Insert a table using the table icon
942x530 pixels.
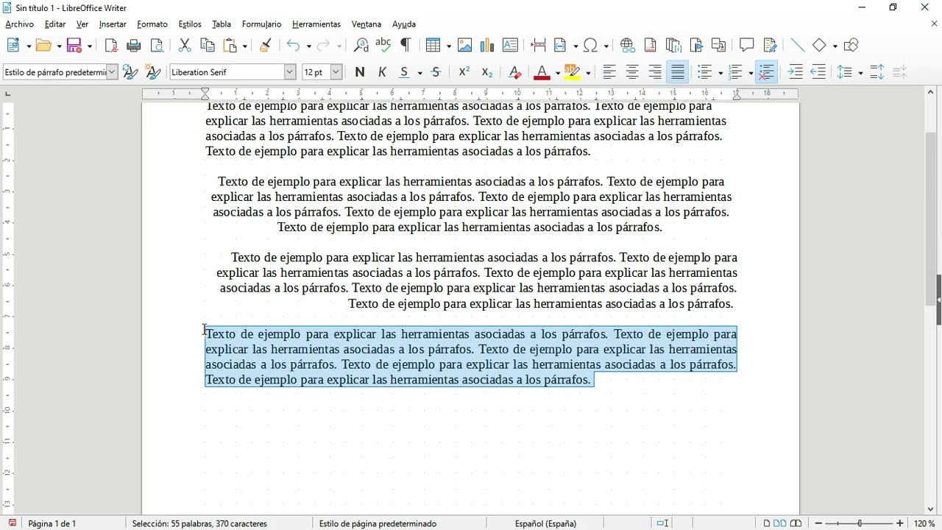tap(433, 46)
